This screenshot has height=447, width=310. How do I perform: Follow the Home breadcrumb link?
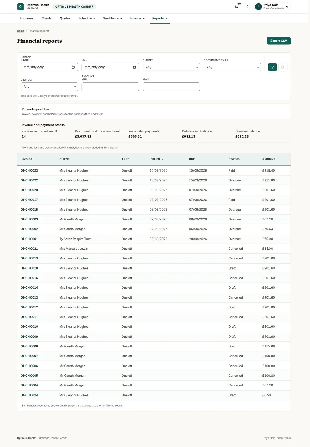[21, 31]
